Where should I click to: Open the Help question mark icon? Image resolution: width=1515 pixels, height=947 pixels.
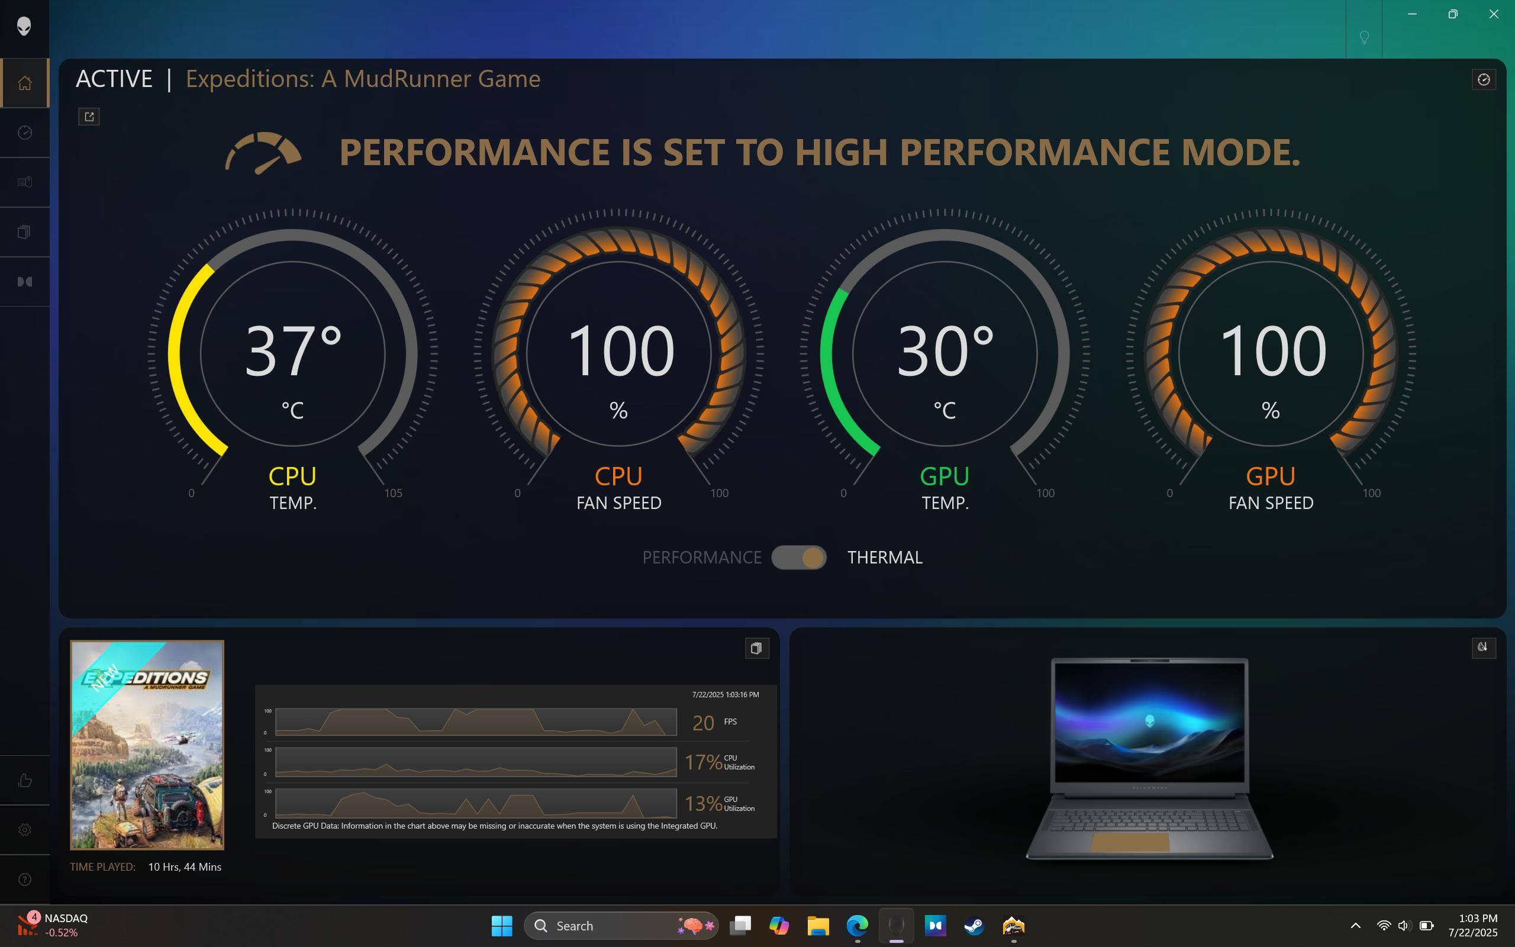24,880
